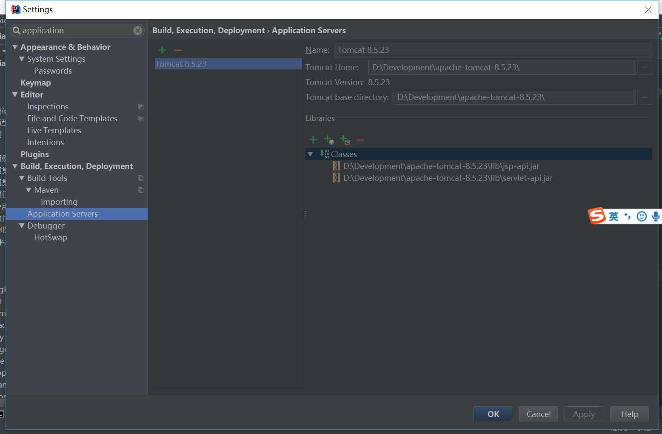Collapse the System Settings node
The width and height of the screenshot is (662, 434).
tap(22, 59)
